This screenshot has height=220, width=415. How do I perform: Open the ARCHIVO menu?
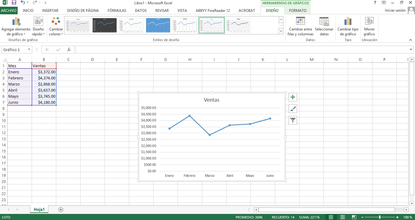[x=9, y=10]
